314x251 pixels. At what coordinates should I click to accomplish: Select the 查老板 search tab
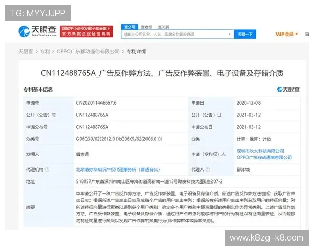point(147,27)
